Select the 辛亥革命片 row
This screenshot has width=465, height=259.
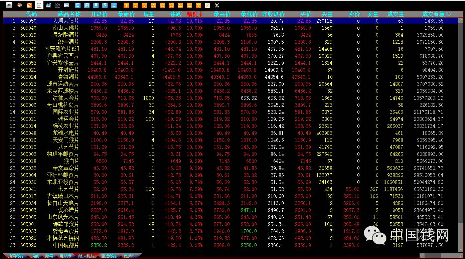(230, 168)
